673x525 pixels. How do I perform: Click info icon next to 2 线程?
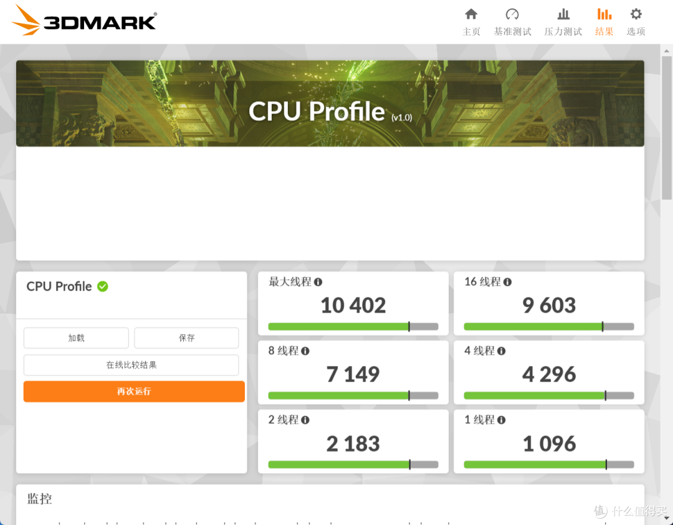pyautogui.click(x=305, y=420)
